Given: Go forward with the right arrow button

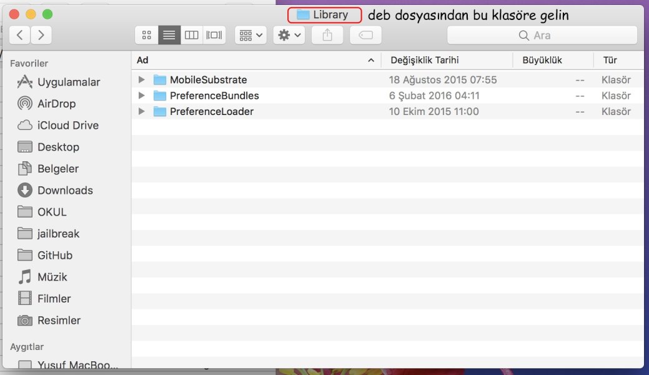Looking at the screenshot, I should [41, 35].
